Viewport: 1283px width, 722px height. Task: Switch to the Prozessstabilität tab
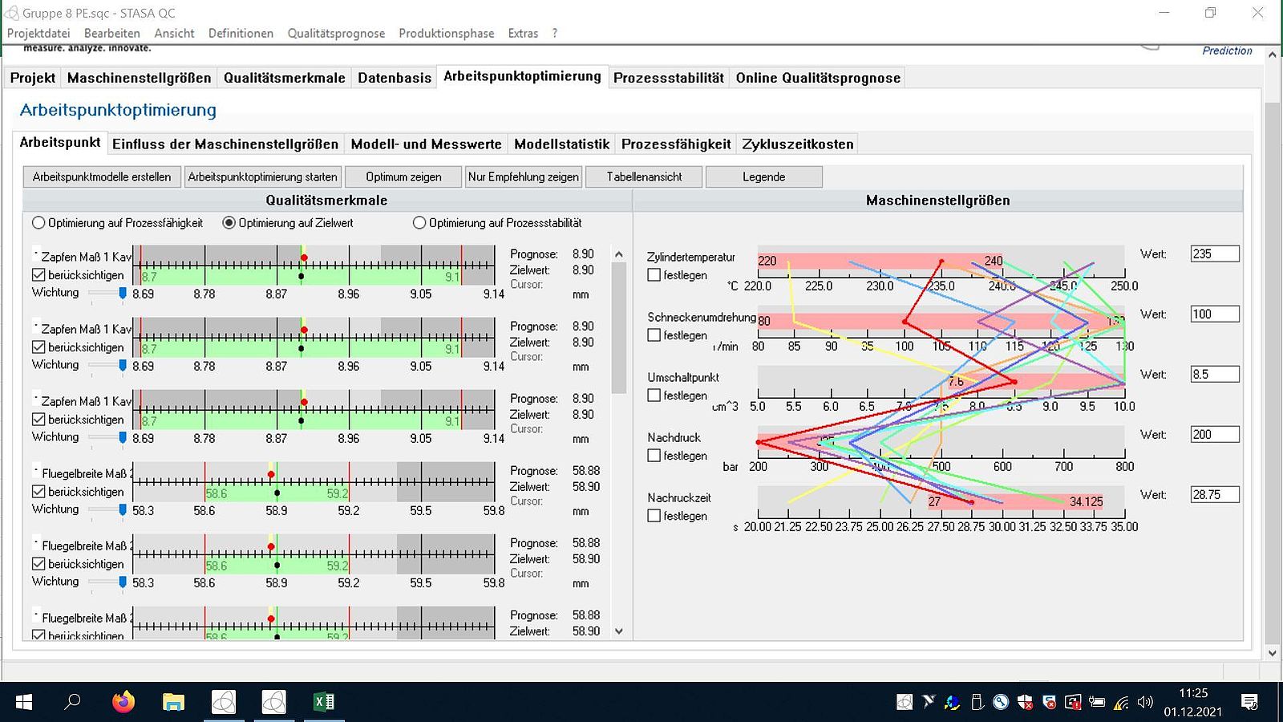pyautogui.click(x=669, y=78)
